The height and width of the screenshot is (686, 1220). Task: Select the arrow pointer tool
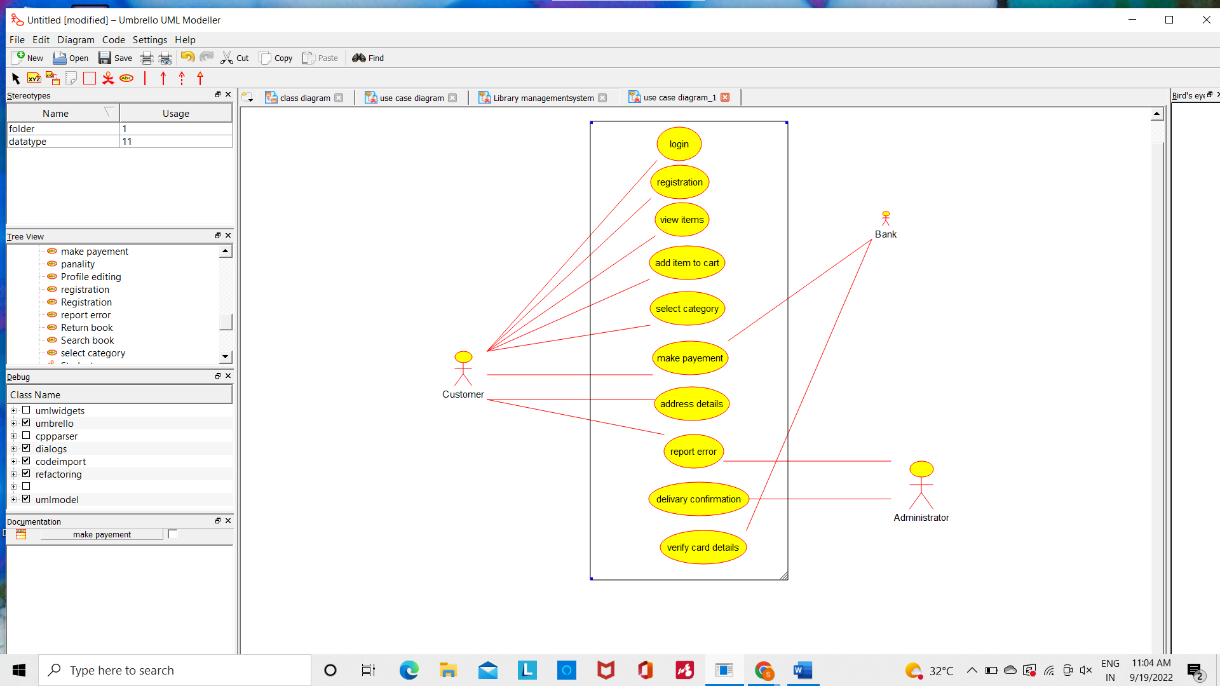coord(16,78)
